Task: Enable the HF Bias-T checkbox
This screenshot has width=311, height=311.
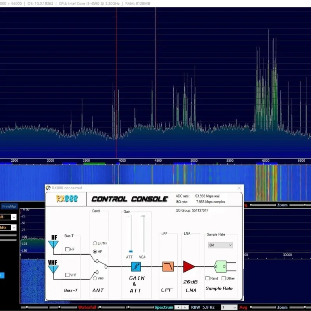Action: point(67,249)
